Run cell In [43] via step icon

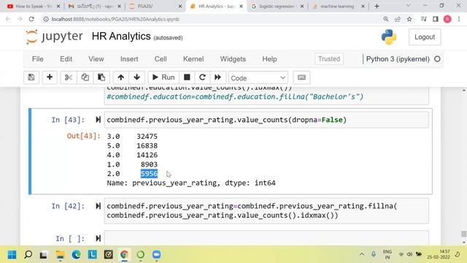pyautogui.click(x=98, y=120)
